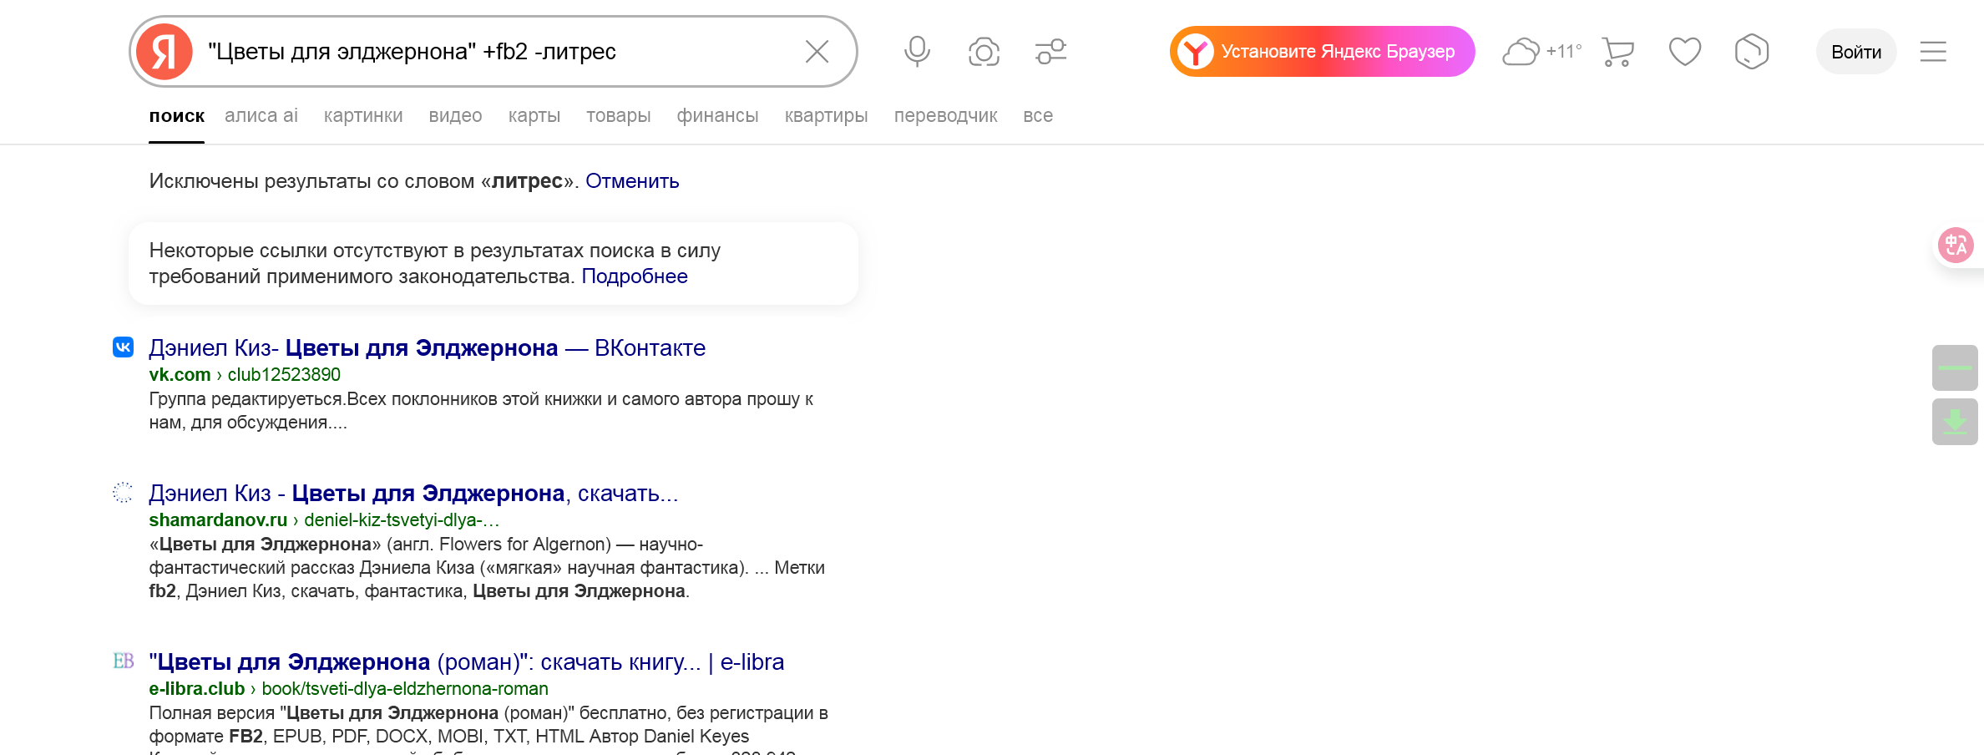Click the Установите Яндекс Браузер banner

(x=1322, y=52)
